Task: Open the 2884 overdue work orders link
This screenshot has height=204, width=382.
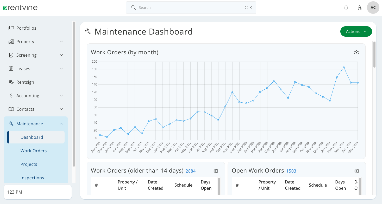Action: coord(191,171)
